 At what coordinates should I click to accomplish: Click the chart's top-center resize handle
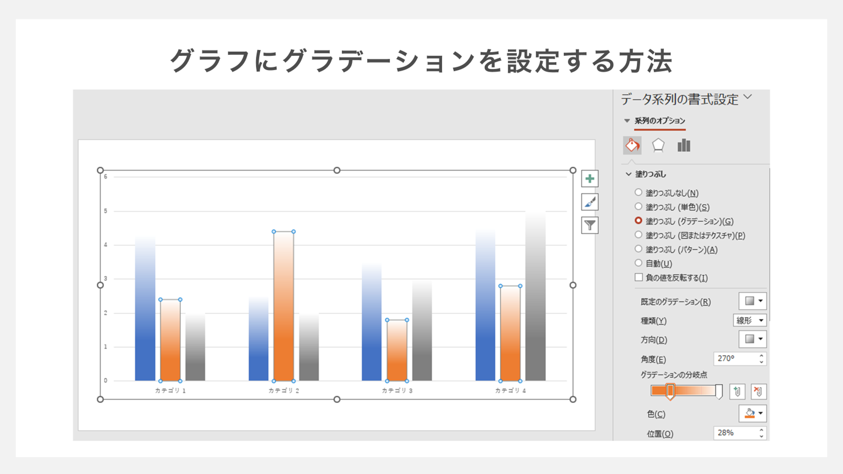pos(337,170)
